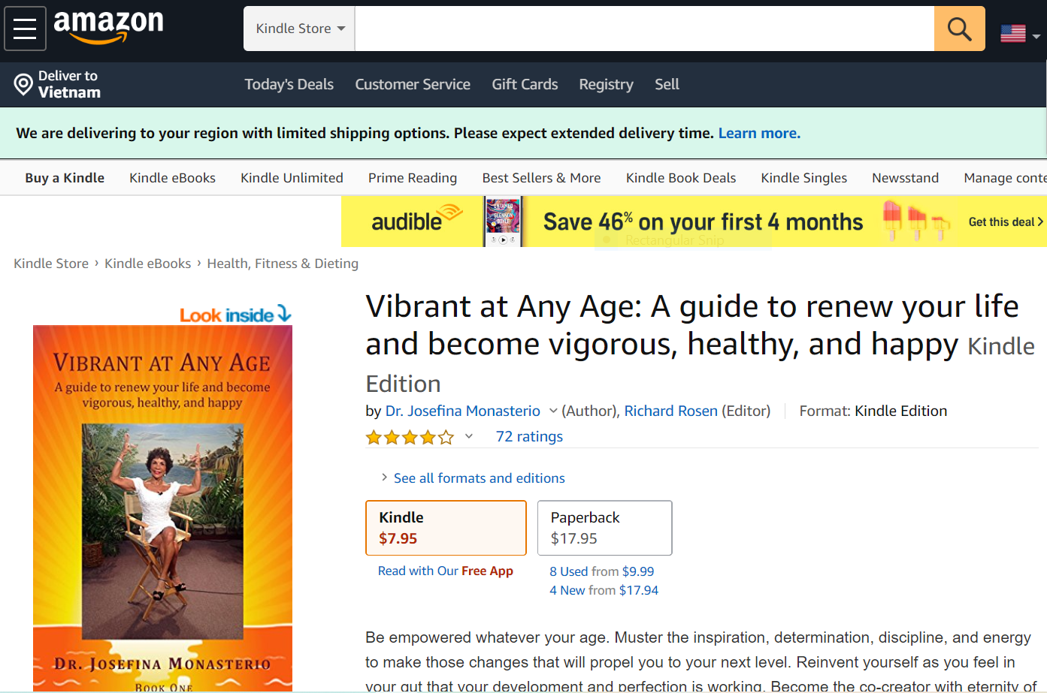Open Kindle Book Deals
The width and height of the screenshot is (1047, 693).
tap(681, 178)
